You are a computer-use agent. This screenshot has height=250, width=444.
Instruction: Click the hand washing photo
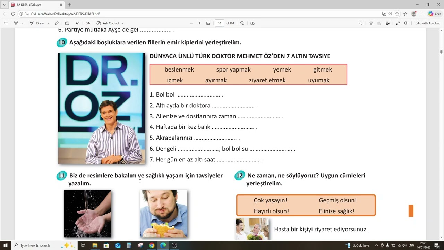click(87, 214)
